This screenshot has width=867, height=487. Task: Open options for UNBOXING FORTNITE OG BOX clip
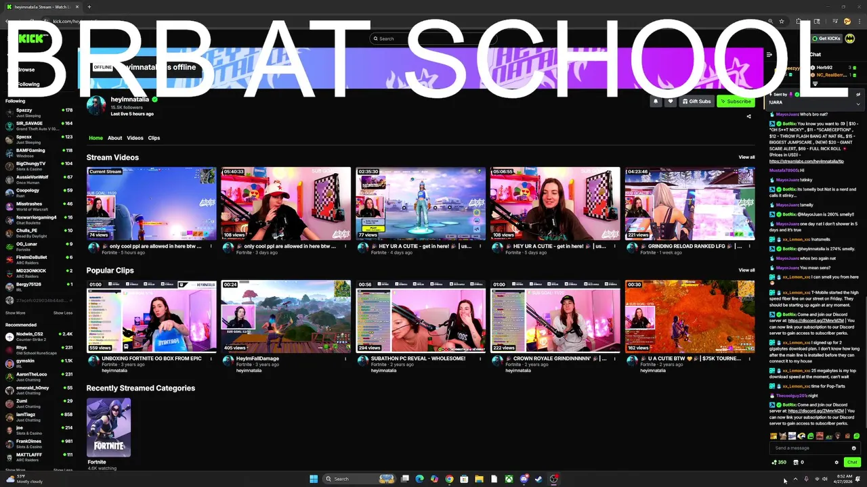211,358
